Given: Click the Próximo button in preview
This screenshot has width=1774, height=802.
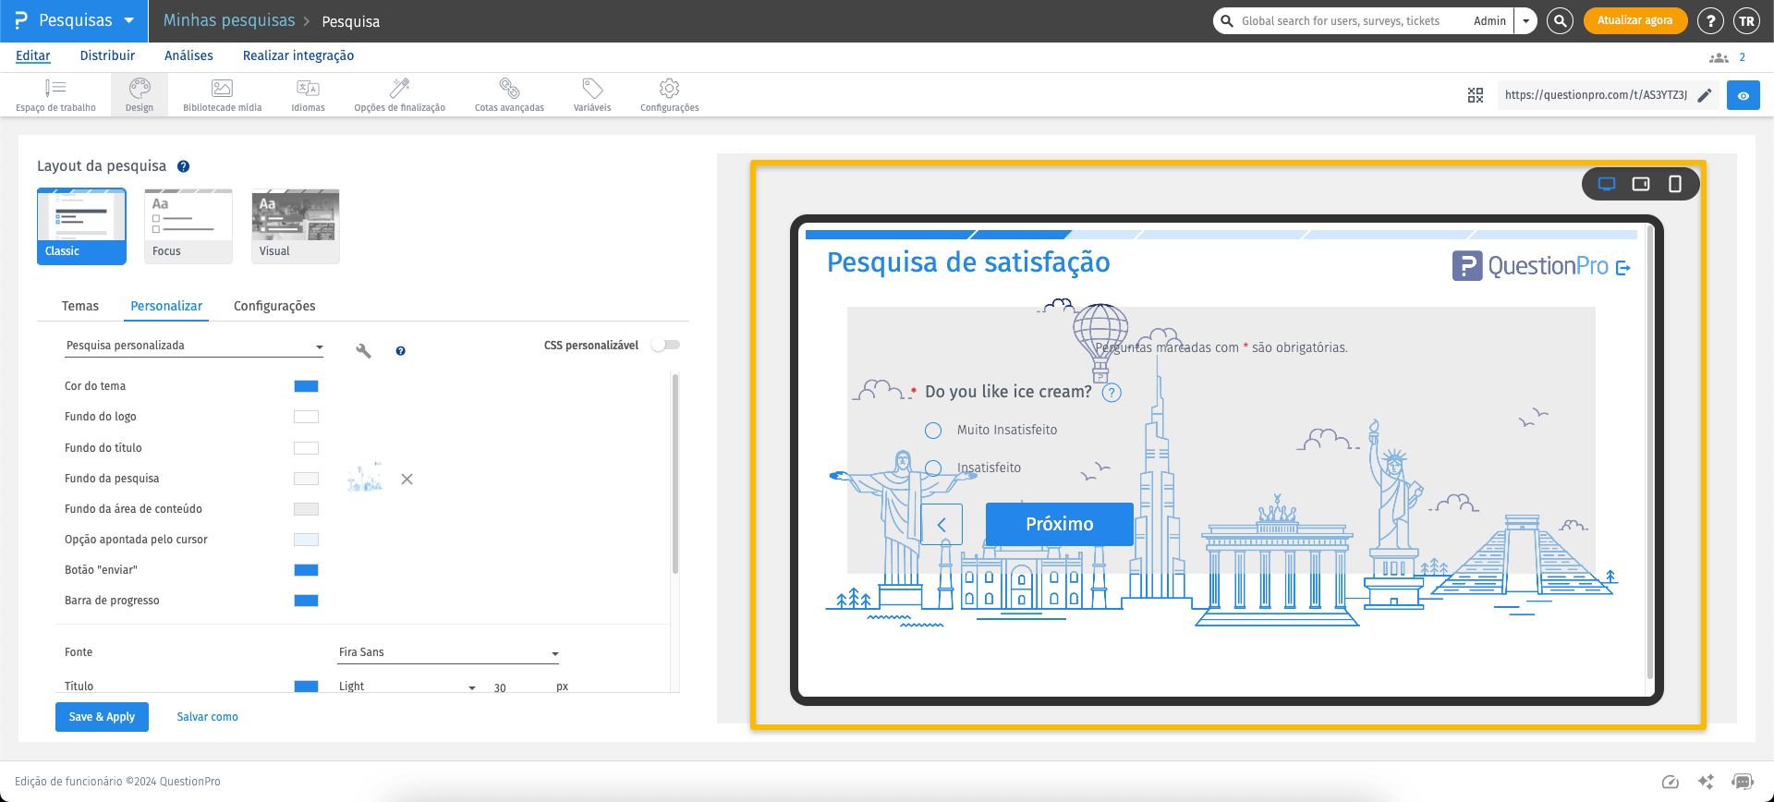Looking at the screenshot, I should 1060,524.
